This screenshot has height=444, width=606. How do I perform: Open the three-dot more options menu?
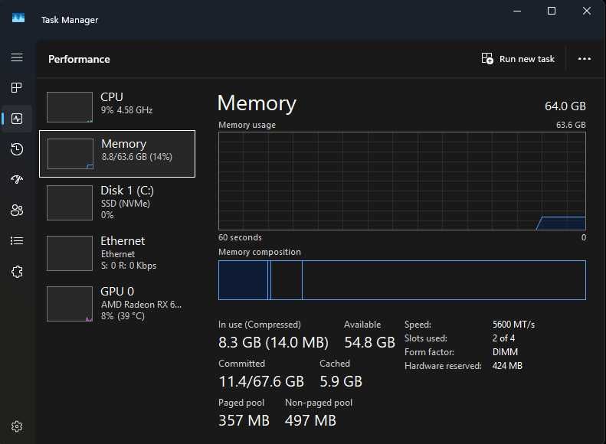[585, 59]
